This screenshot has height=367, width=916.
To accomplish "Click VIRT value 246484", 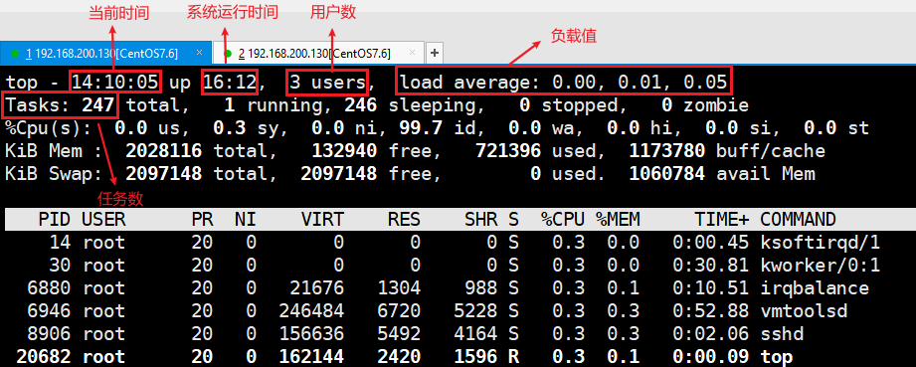I will coord(311,311).
